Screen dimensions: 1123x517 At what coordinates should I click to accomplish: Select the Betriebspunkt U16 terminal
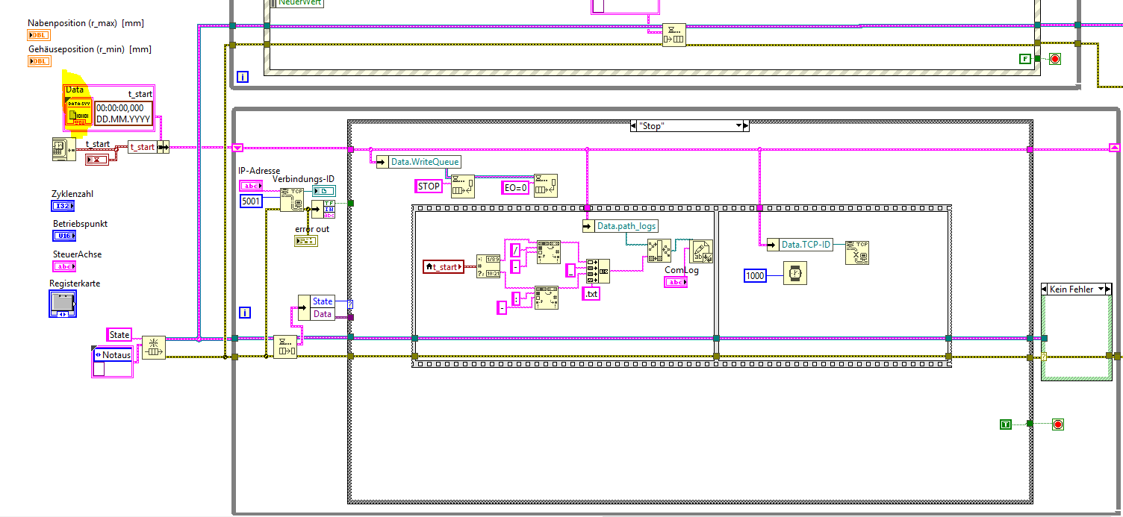pyautogui.click(x=64, y=236)
